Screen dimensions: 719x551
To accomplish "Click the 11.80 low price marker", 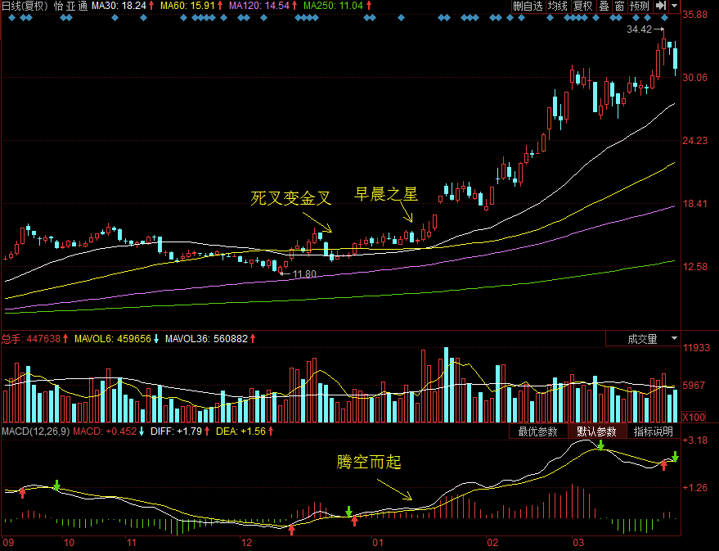I will pyautogui.click(x=304, y=273).
